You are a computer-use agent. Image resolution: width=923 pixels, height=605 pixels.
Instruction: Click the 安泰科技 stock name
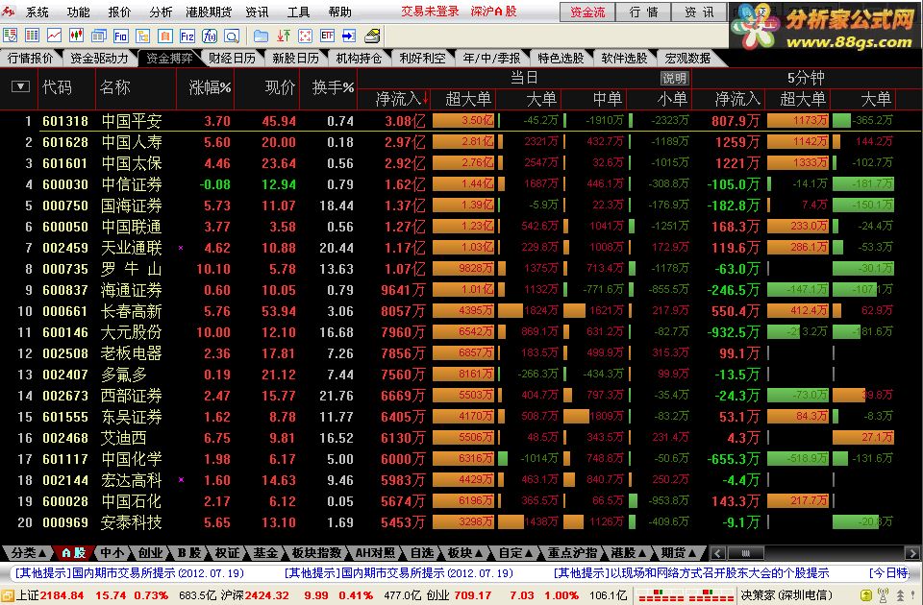(132, 522)
